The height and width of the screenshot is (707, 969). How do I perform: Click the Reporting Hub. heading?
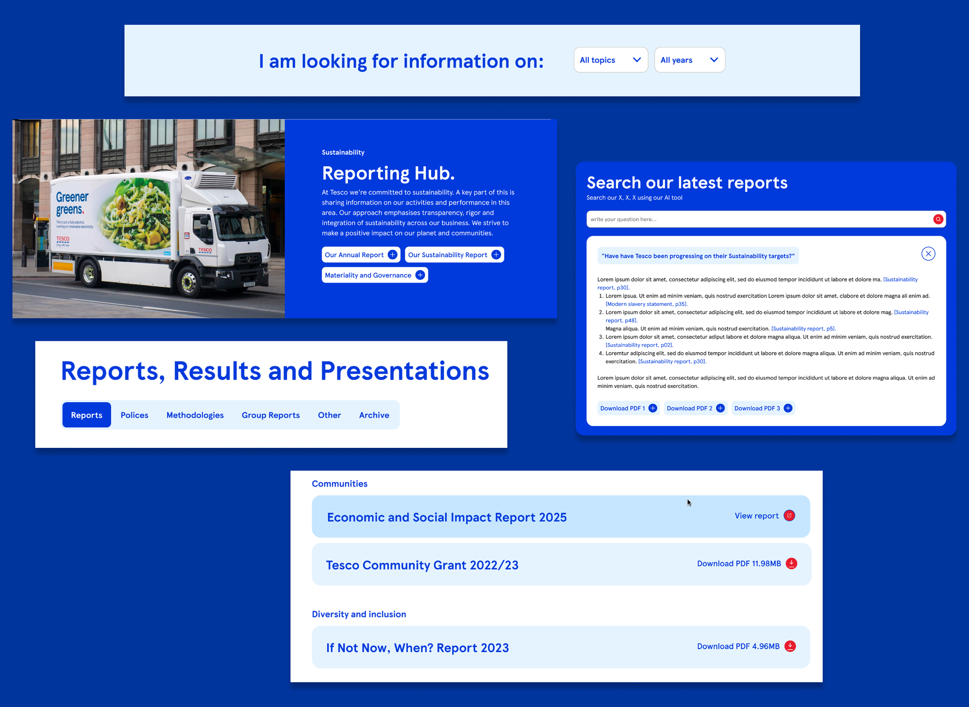(388, 173)
